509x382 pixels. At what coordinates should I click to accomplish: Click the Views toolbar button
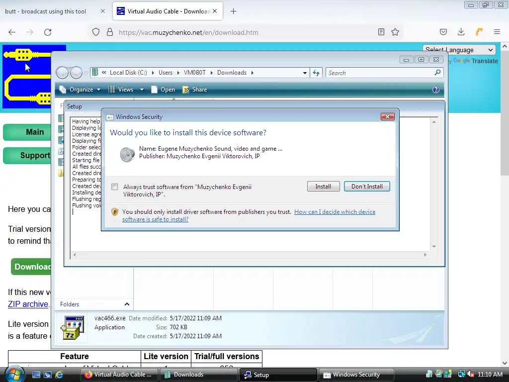[121, 90]
